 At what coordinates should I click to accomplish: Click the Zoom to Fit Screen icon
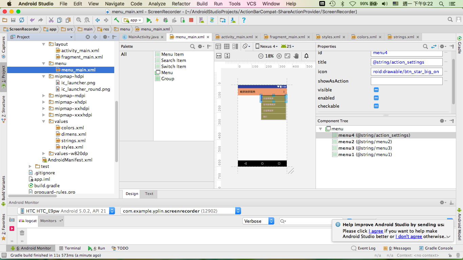pyautogui.click(x=287, y=56)
